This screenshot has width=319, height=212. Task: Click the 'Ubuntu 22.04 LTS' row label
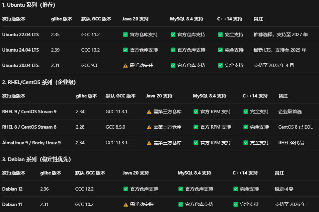[20, 34]
